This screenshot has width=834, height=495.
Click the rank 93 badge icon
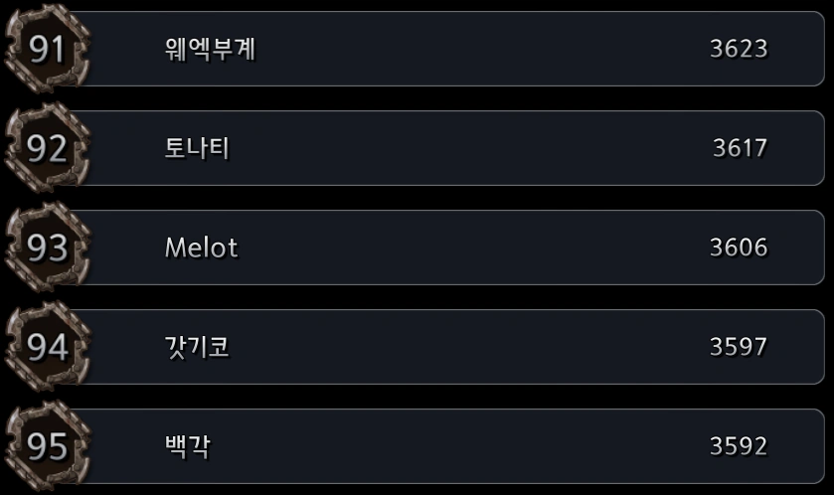point(46,247)
